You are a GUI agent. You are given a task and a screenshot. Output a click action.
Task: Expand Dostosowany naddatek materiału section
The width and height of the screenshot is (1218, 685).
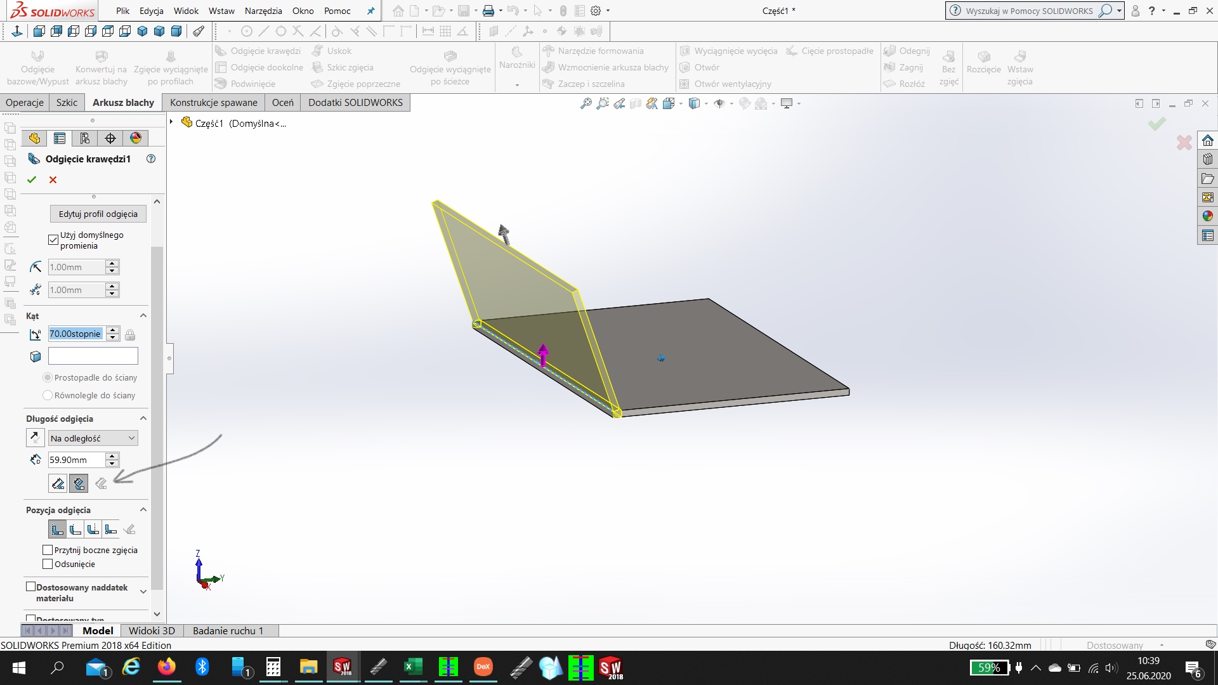coord(143,592)
